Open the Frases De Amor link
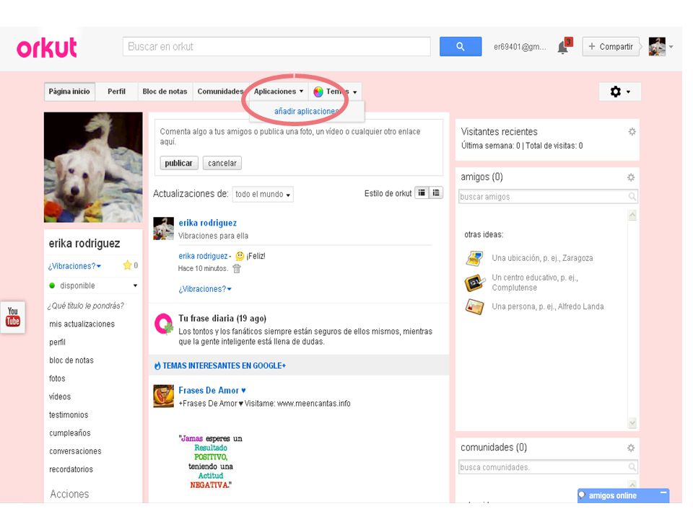Viewport: 693px width, 519px height. pos(212,390)
